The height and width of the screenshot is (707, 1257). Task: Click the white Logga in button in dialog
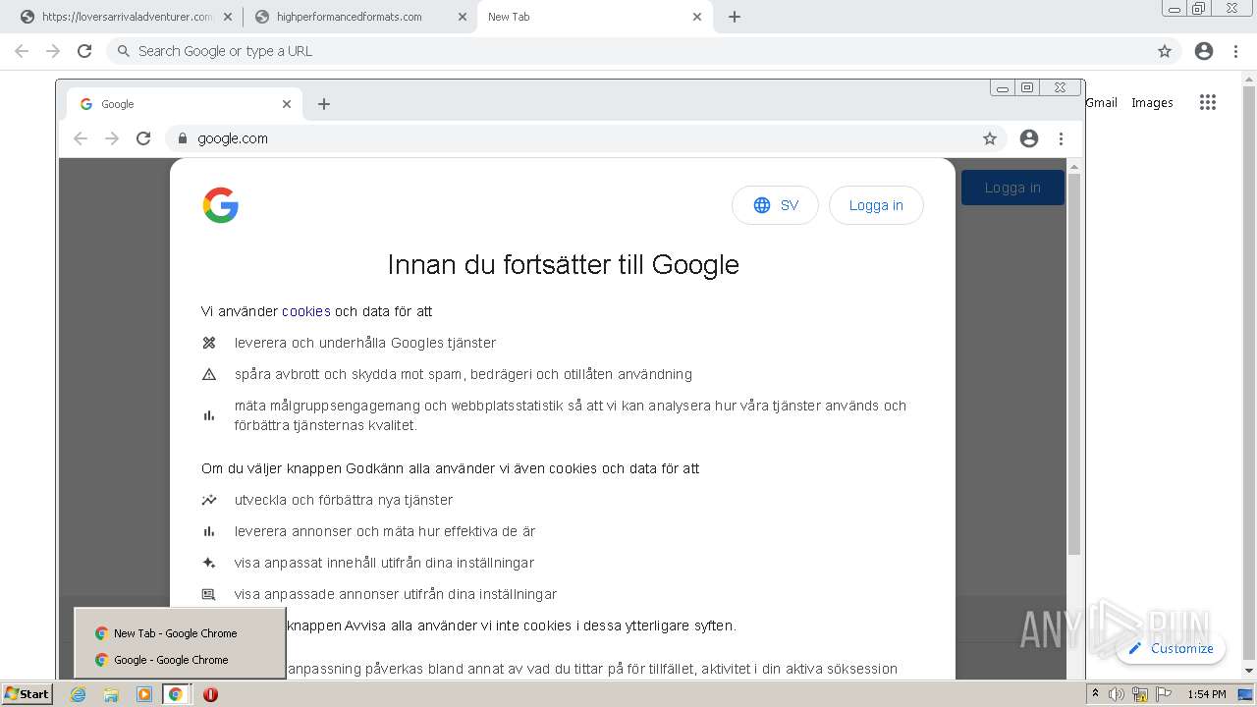[x=876, y=205]
